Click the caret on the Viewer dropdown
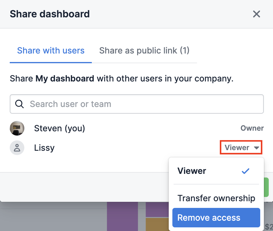 (255, 148)
